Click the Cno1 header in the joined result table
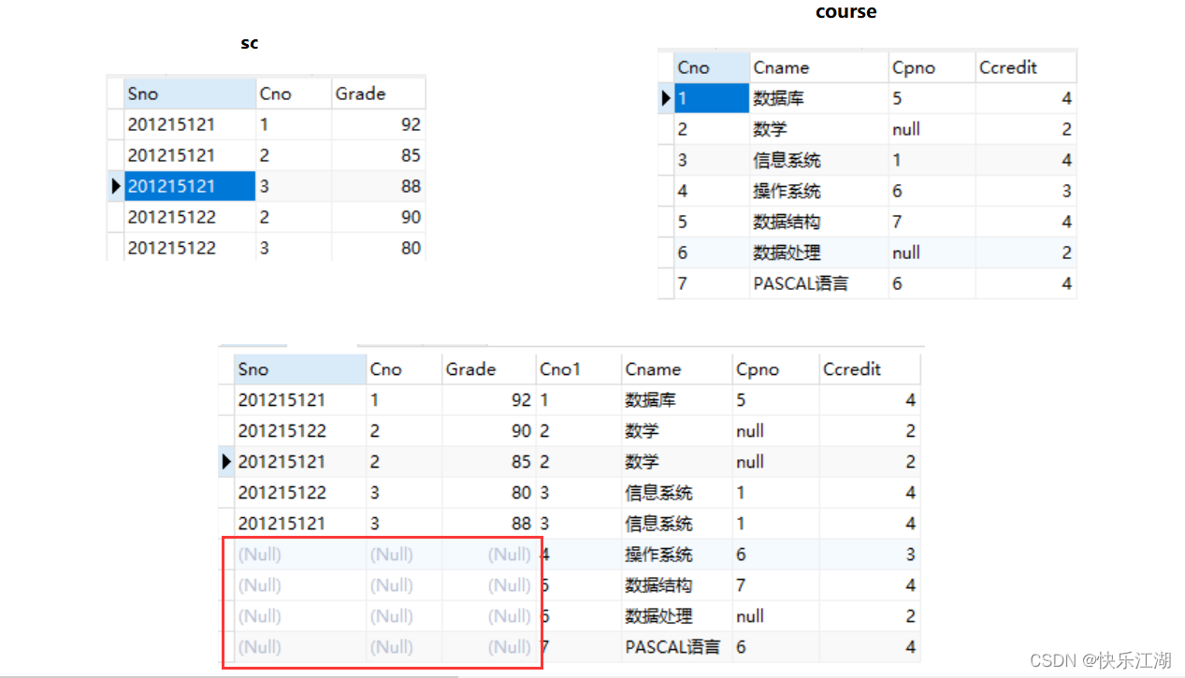1185x678 pixels. [578, 369]
